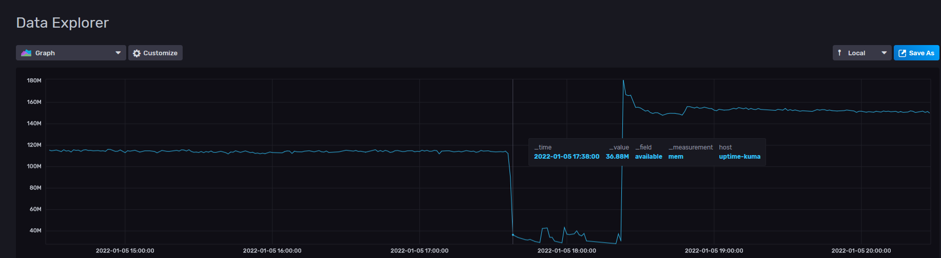Click the 2022-01-05 18:00:00 x-axis label
Screen dimensions: 941x258
(566, 251)
